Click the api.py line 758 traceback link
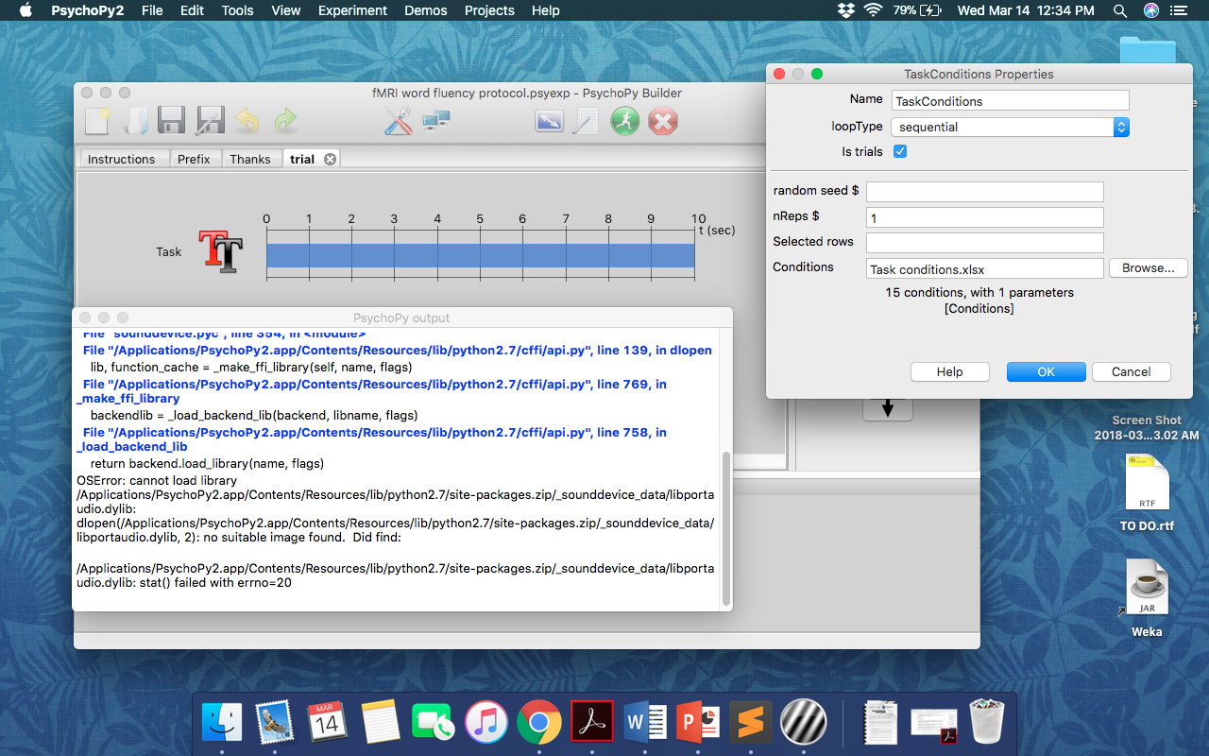1209x756 pixels. coord(371,439)
